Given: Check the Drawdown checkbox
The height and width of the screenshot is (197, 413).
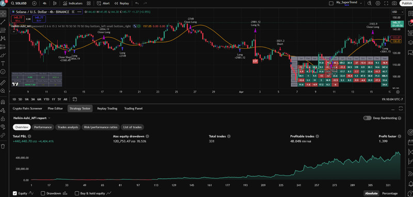Looking at the screenshot, I should [43, 193].
